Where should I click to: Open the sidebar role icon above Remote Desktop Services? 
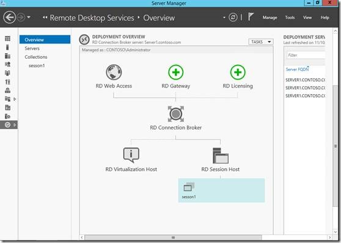pyautogui.click(x=7, y=116)
